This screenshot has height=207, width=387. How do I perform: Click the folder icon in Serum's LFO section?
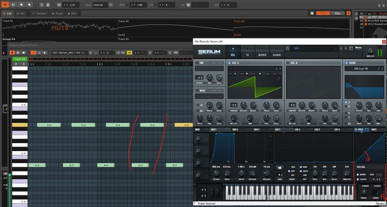tap(280, 167)
